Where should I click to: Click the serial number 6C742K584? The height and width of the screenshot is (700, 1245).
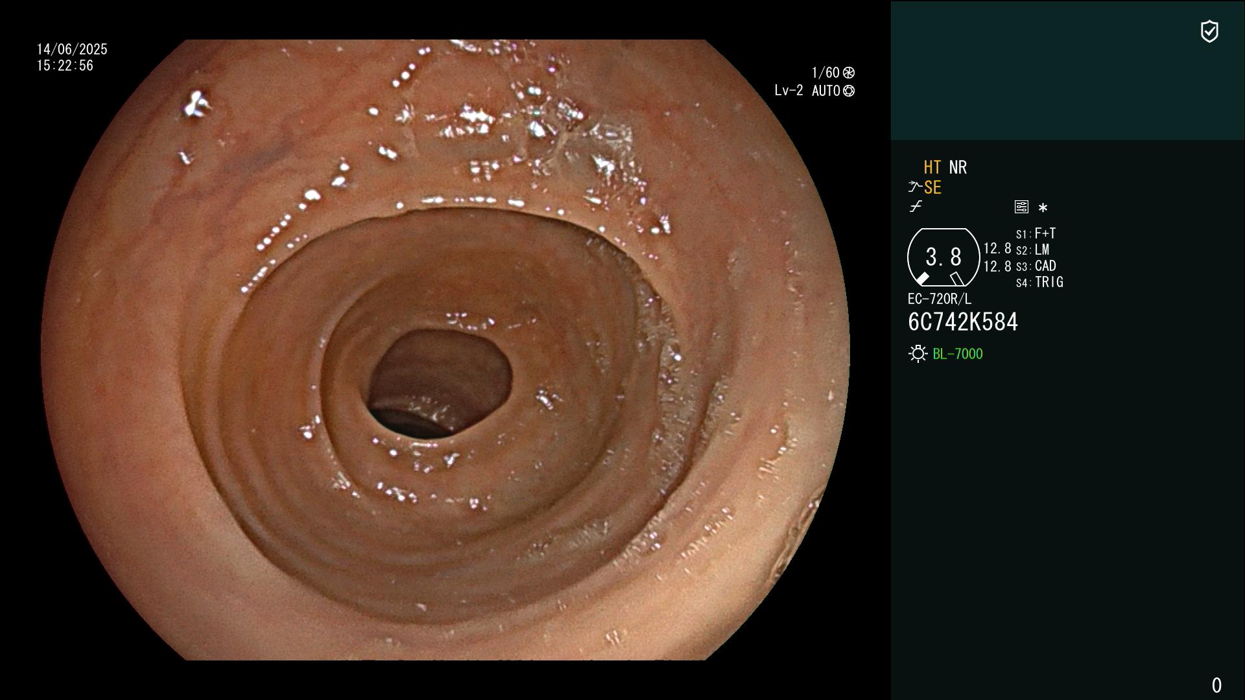963,322
